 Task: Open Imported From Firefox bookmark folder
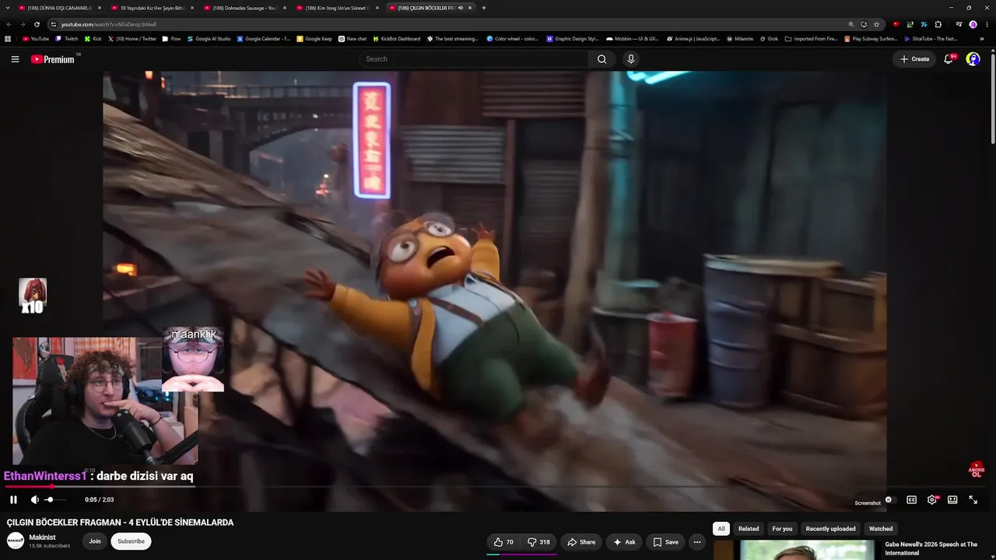[811, 39]
